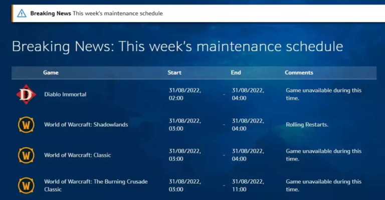Viewport: 385px width, 200px height.
Task: Click the large maintenance schedule heading
Action: [177, 46]
